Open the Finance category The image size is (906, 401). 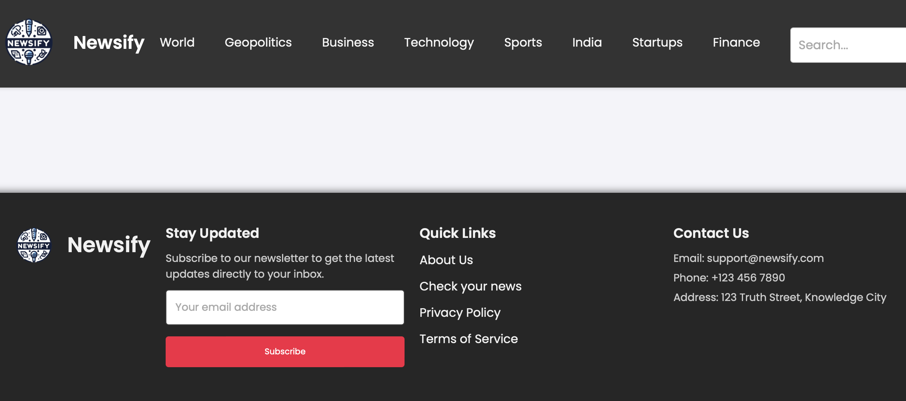(736, 42)
